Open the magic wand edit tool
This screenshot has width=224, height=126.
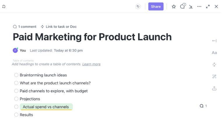click(214, 76)
